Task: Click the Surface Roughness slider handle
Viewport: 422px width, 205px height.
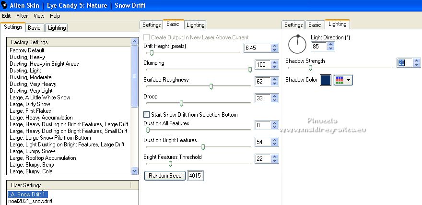Action: point(211,86)
